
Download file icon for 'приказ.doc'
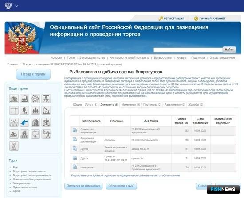[x=75, y=157]
